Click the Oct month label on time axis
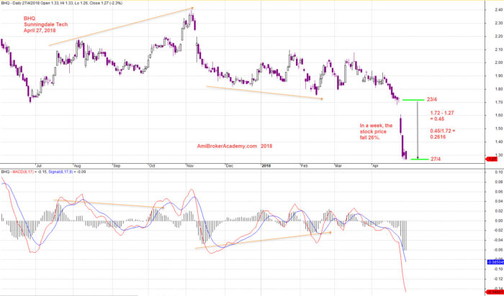This screenshot has height=296, width=504. pos(152,166)
